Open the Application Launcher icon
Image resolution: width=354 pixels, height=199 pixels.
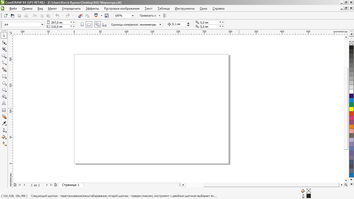[96, 16]
